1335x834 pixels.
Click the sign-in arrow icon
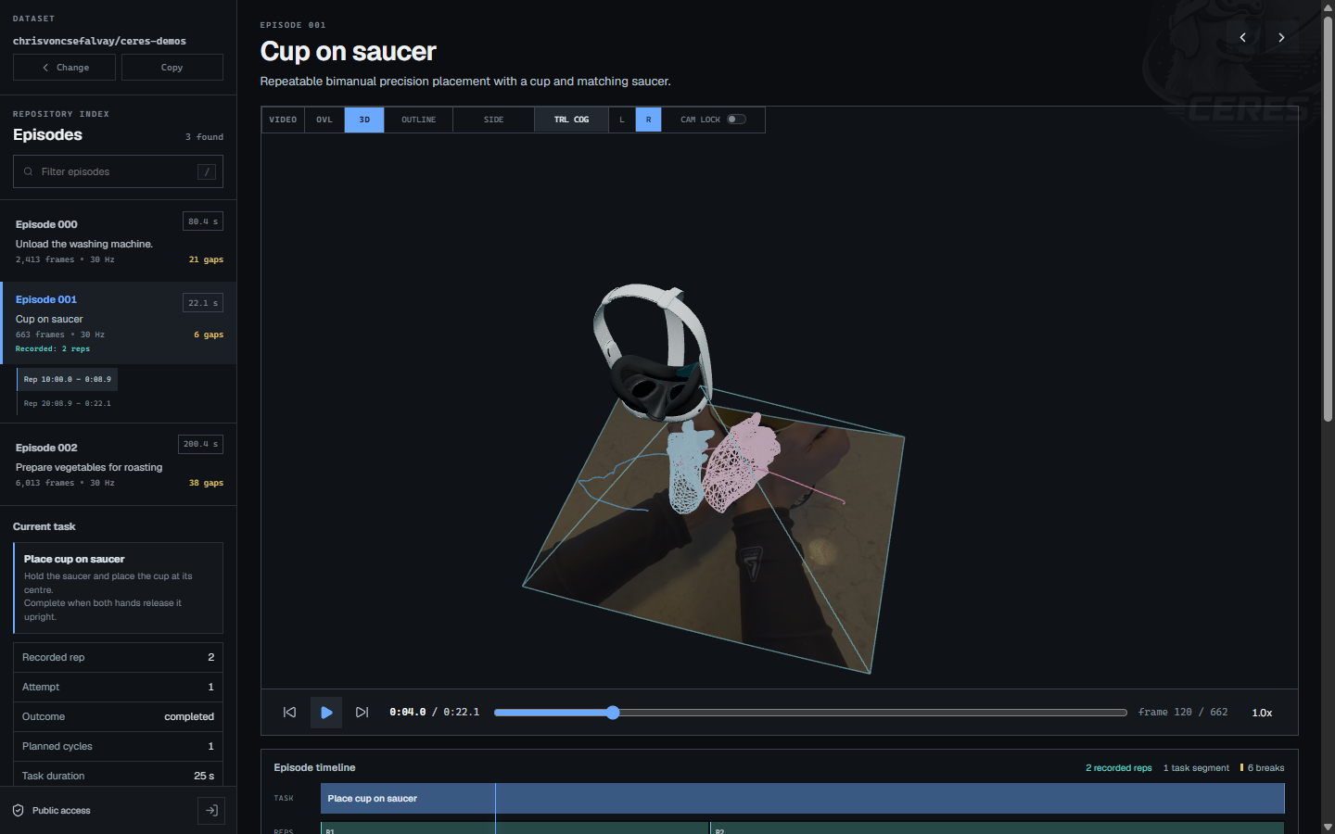[211, 811]
